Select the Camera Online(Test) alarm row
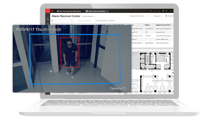Image resolution: width=209 pixels, height=118 pixels. (152, 43)
